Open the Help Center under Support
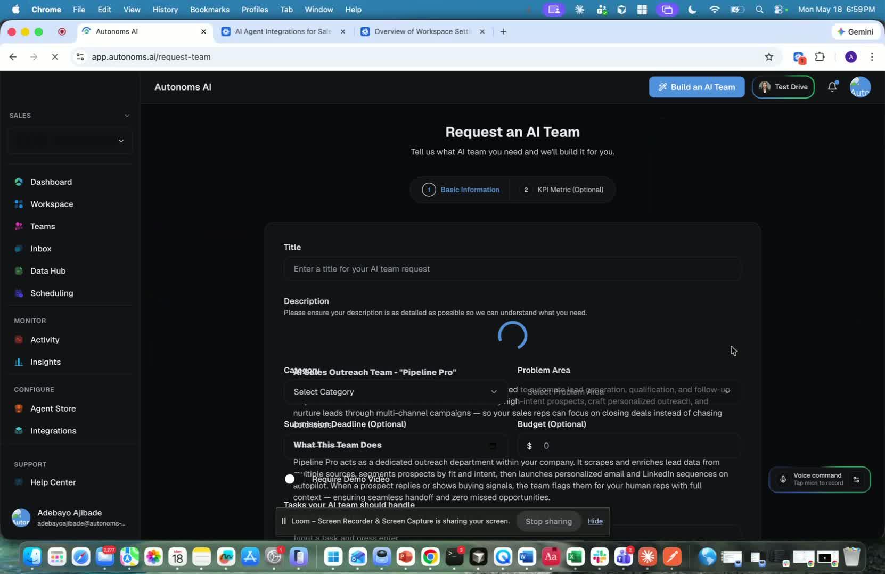 coord(53,482)
